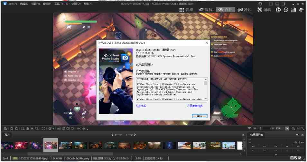Click up arrow of the copyright notices scrollbar
Screen dimensions: 307x162
tap(206, 79)
